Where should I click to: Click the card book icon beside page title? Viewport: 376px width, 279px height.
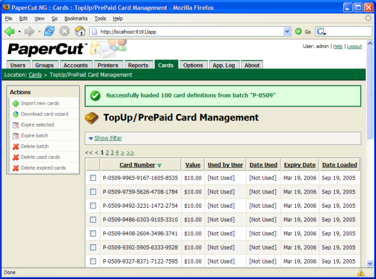91,118
